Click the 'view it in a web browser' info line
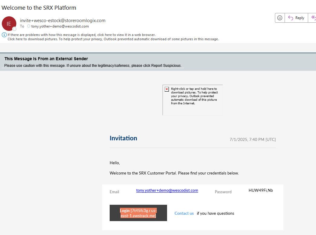Image resolution: width=316 pixels, height=235 pixels. [82, 35]
